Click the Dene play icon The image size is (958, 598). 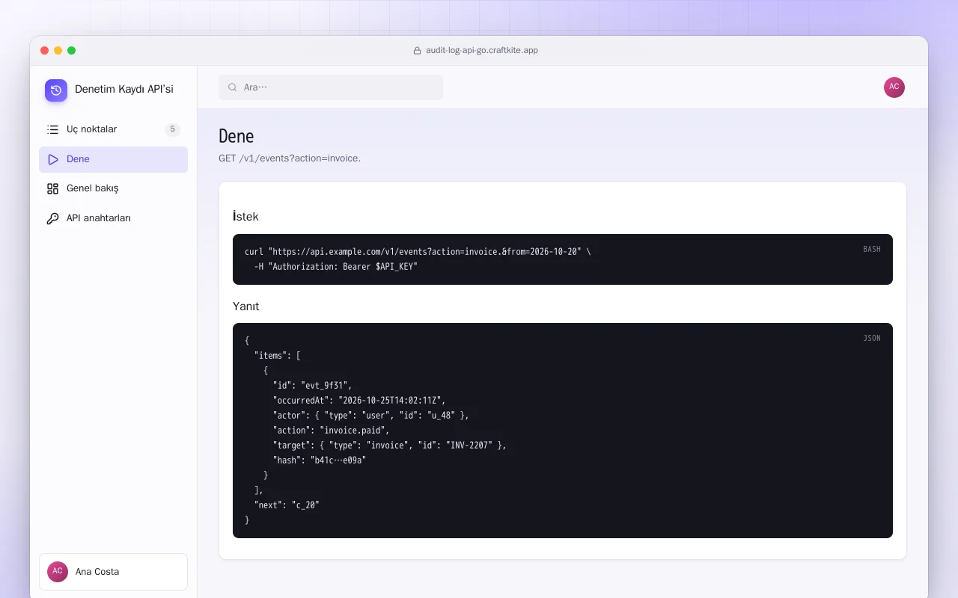52,159
